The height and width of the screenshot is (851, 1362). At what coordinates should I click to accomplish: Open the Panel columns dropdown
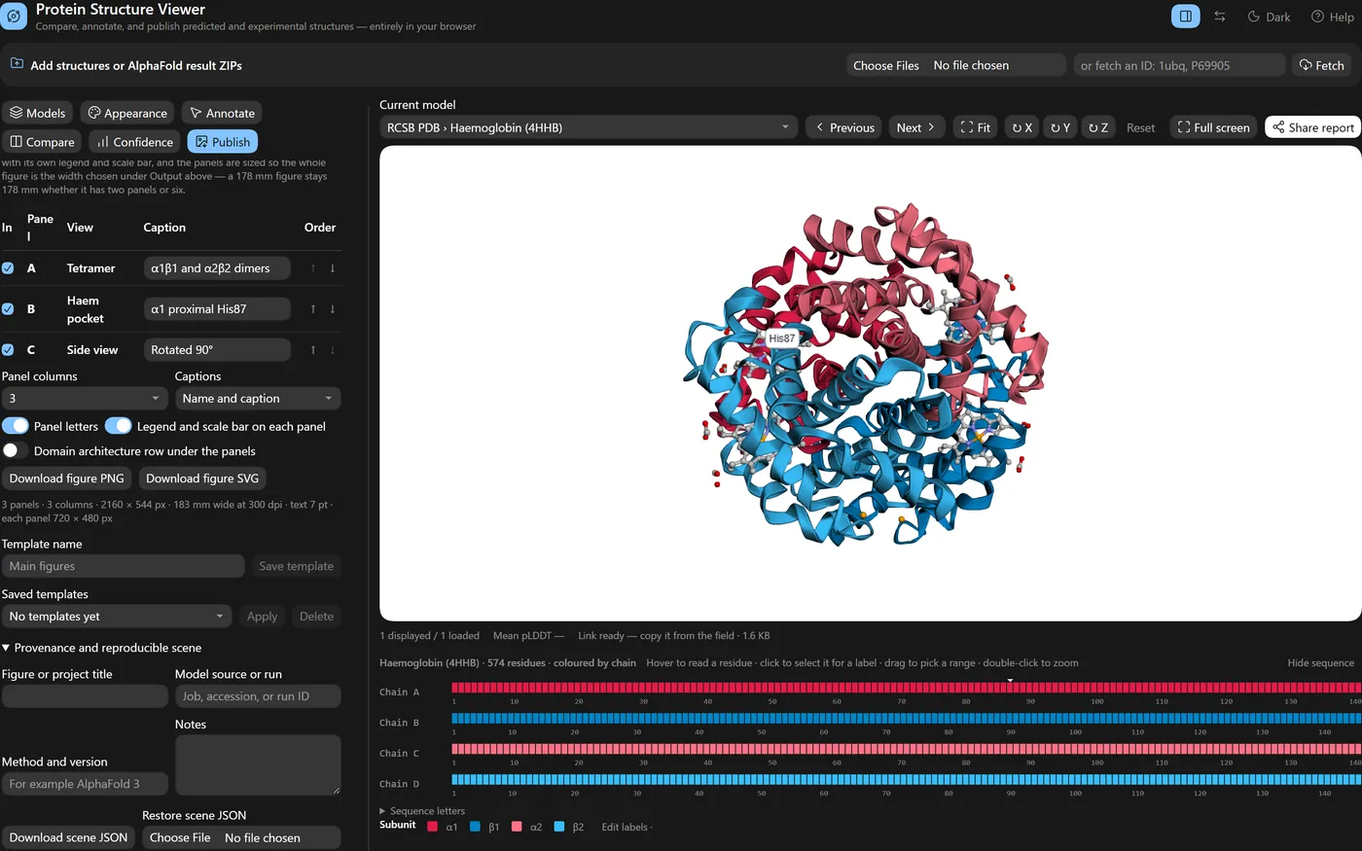click(85, 399)
